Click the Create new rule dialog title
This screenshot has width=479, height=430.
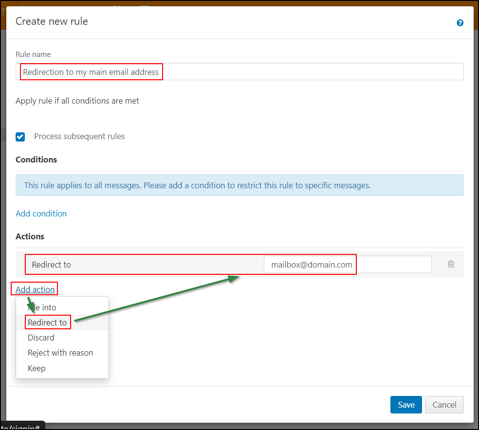(x=51, y=21)
